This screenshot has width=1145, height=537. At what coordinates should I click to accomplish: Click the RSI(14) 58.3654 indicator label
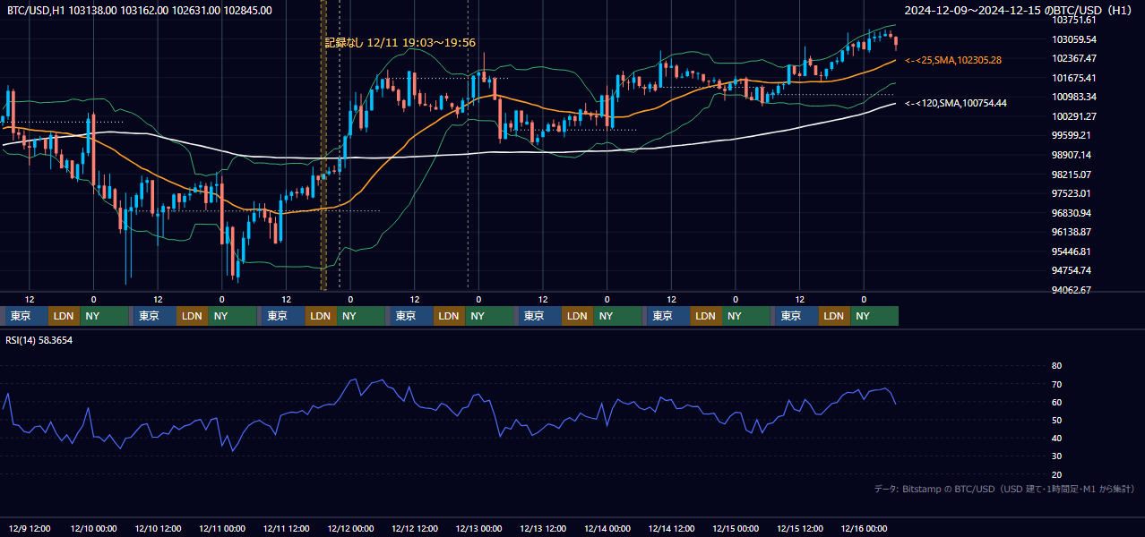[39, 340]
